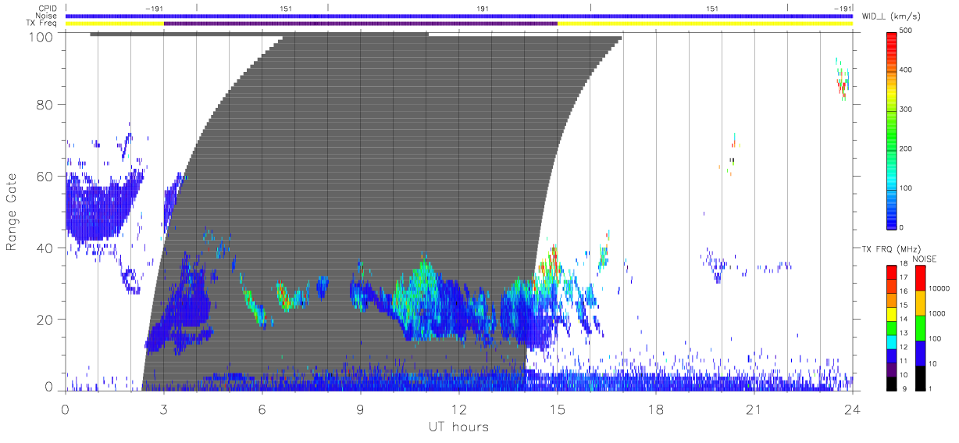Click the cyan segment of the TX FRQ color bar
This screenshot has width=959, height=443.
(x=892, y=341)
